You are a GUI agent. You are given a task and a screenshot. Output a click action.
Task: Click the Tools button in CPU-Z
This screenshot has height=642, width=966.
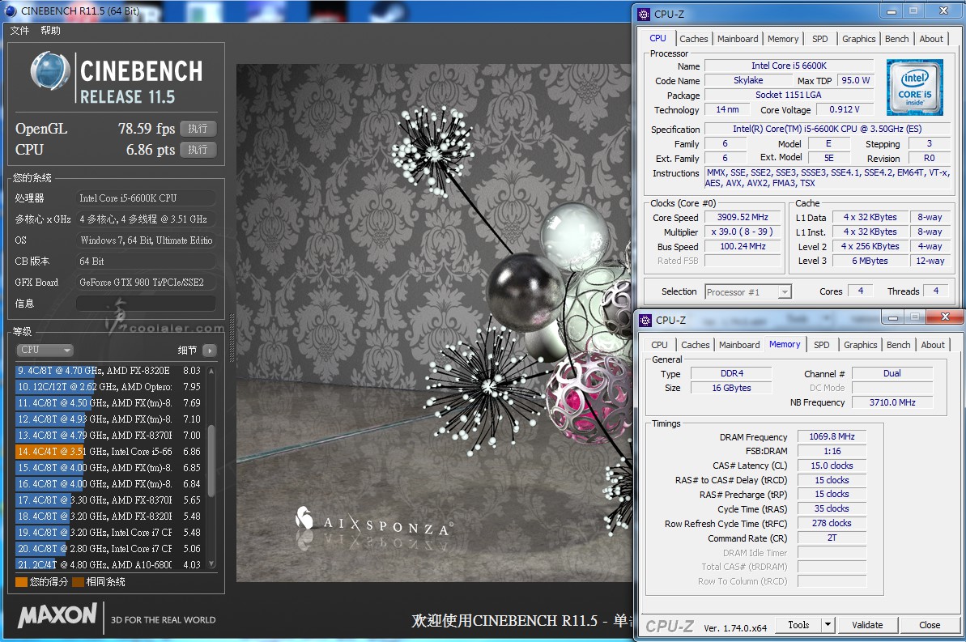tap(798, 625)
